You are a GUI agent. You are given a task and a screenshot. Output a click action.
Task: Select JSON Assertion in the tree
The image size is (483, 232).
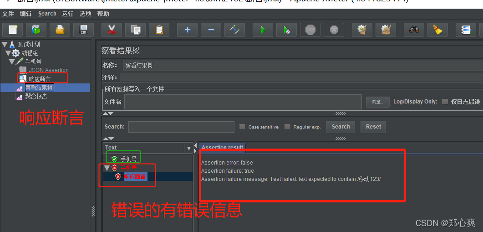49,70
